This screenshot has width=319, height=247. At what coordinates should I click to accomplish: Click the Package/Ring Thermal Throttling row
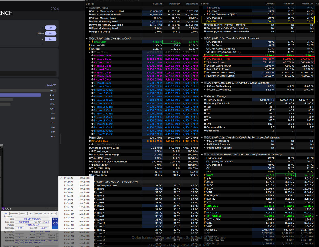pyautogui.click(x=259, y=25)
